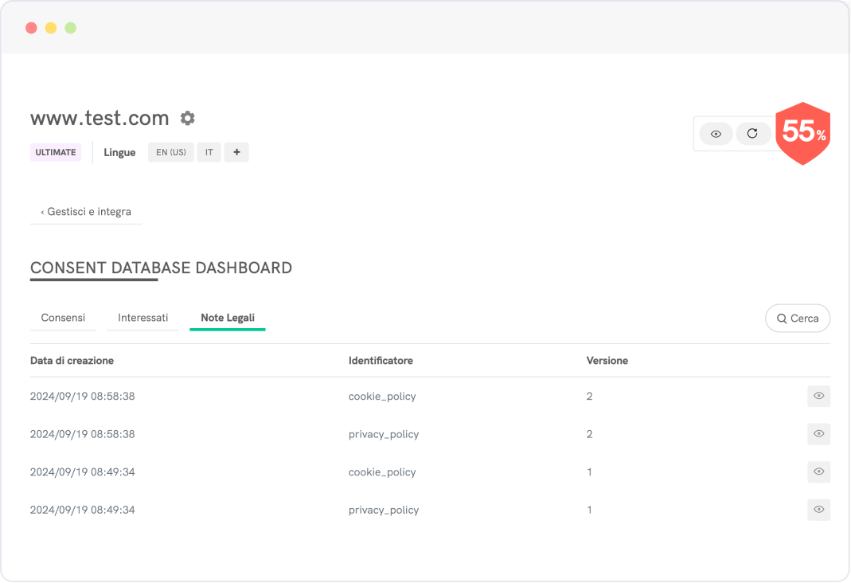Click the ULTIMATE plan badge
The height and width of the screenshot is (583, 851).
[x=56, y=152]
